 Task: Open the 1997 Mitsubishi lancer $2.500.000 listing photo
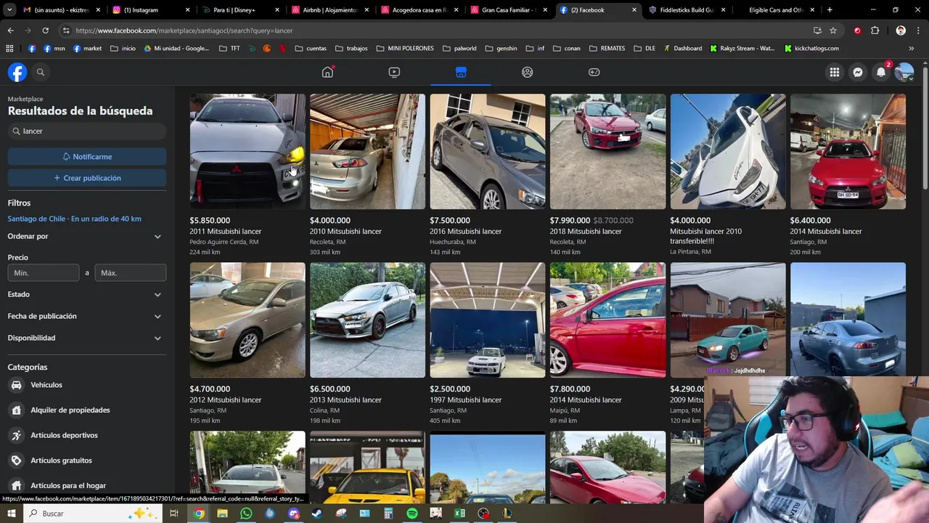click(x=488, y=320)
